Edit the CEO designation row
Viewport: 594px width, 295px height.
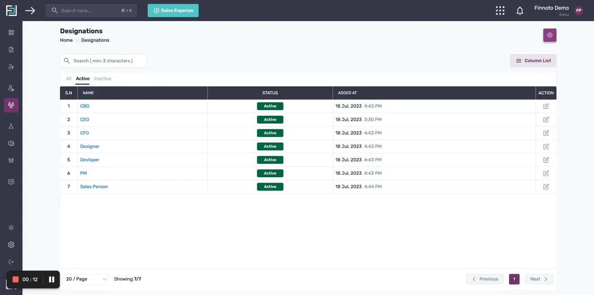coord(546,119)
